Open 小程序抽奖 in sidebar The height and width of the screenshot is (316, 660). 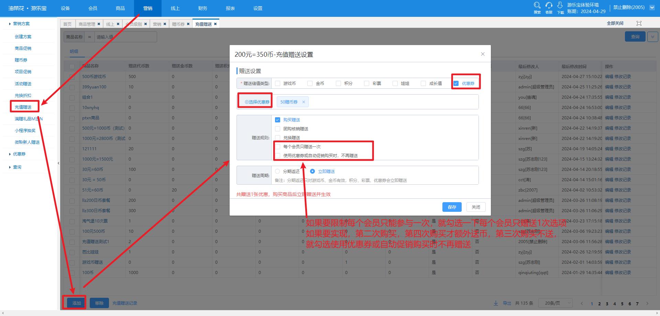[x=25, y=131]
